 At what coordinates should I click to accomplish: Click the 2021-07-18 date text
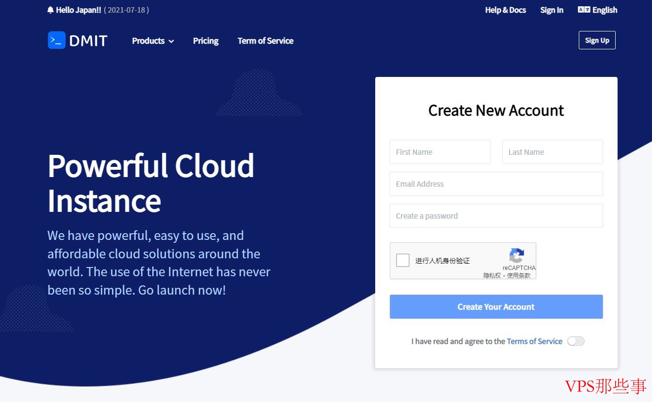point(127,10)
